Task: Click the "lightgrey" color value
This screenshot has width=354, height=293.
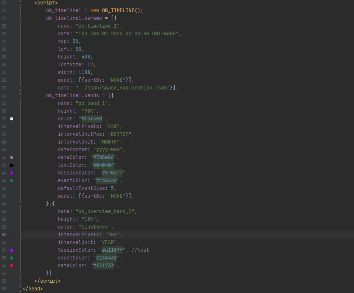Action: (x=95, y=227)
